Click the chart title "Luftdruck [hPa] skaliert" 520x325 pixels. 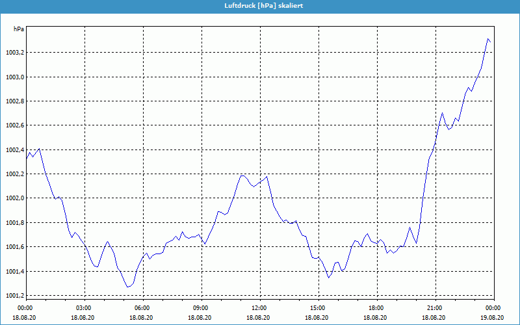point(259,5)
